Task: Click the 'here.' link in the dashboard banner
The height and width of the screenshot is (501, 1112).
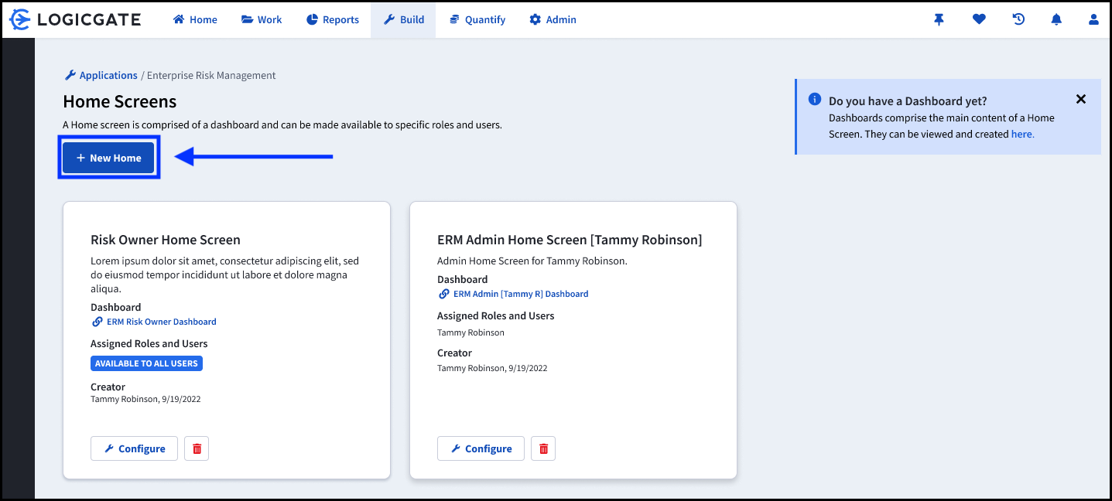Action: (x=1022, y=133)
